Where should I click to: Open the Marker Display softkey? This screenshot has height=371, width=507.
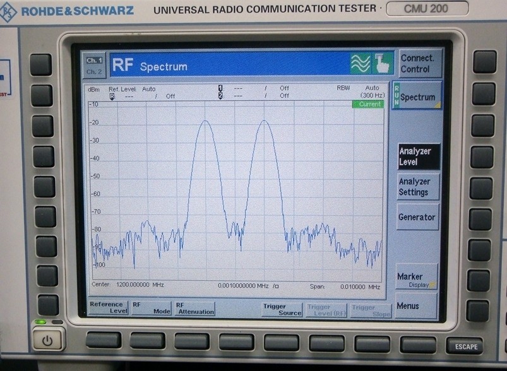click(x=417, y=277)
